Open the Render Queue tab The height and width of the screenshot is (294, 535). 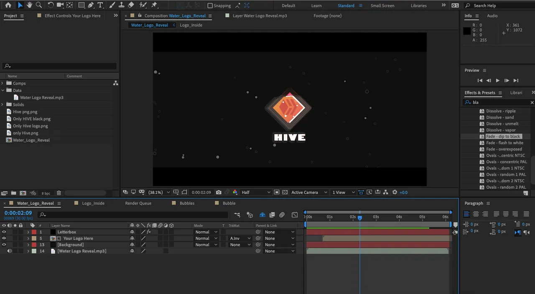click(x=138, y=203)
